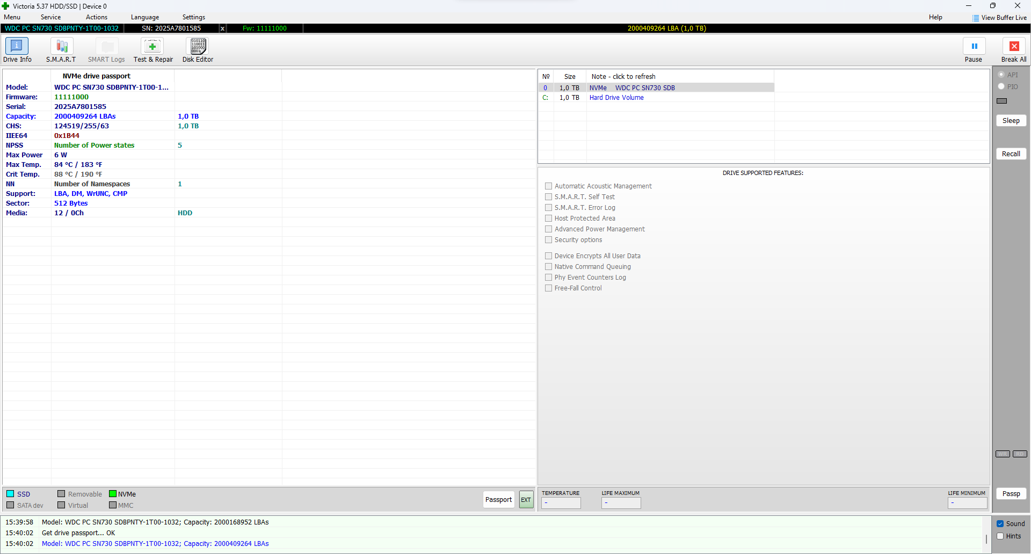Click the Sector value 512 Bytes
Image resolution: width=1031 pixels, height=554 pixels.
coord(71,203)
